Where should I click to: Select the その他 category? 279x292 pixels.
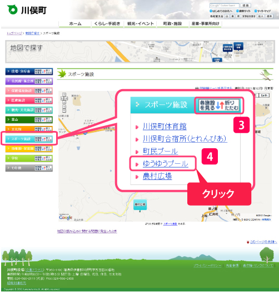pos(20,168)
